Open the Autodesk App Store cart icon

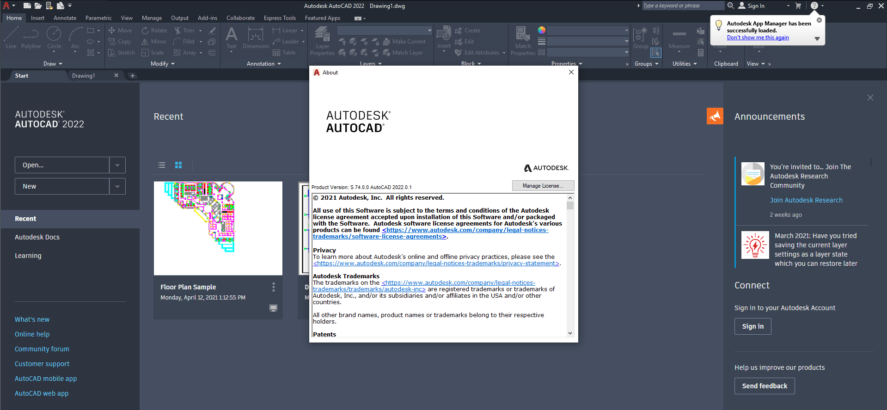pos(798,6)
